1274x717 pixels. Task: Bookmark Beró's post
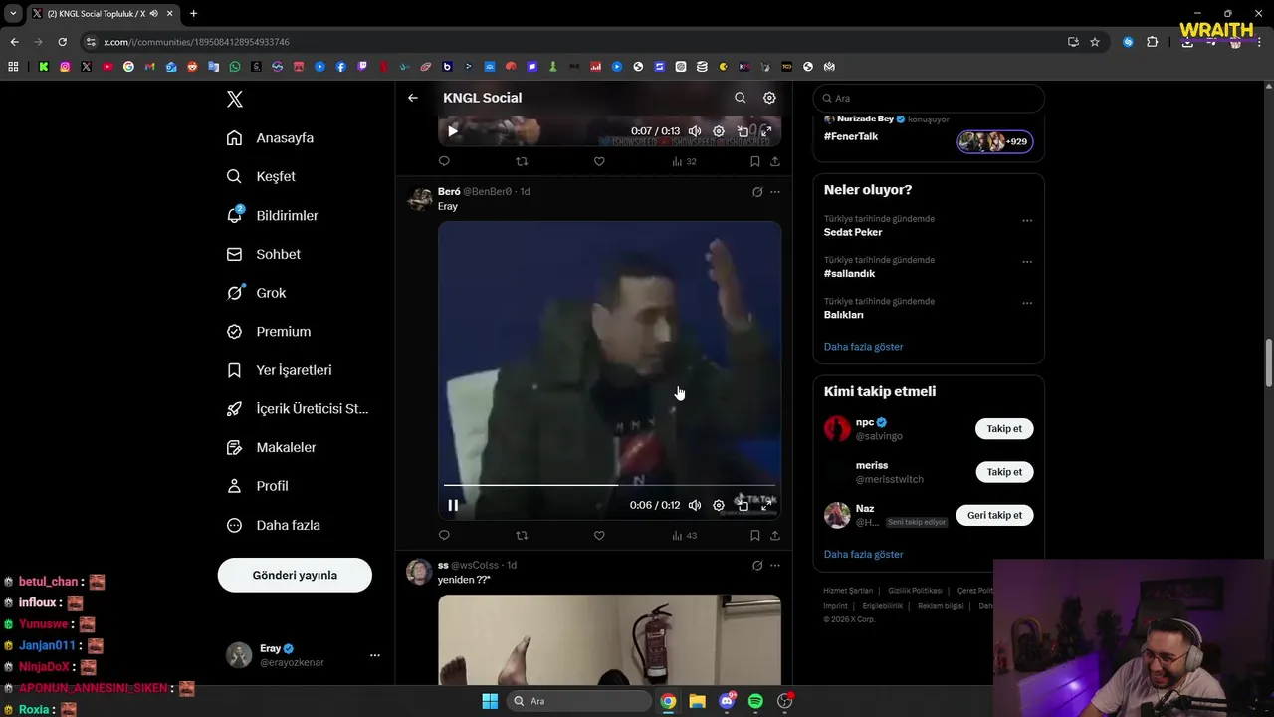755,536
